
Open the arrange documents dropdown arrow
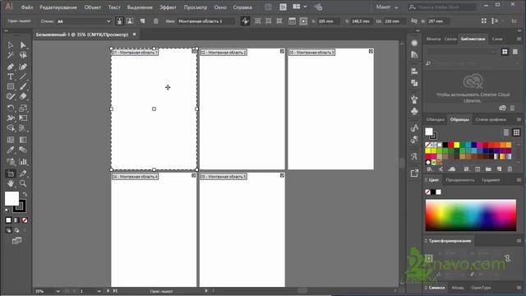[x=305, y=7]
